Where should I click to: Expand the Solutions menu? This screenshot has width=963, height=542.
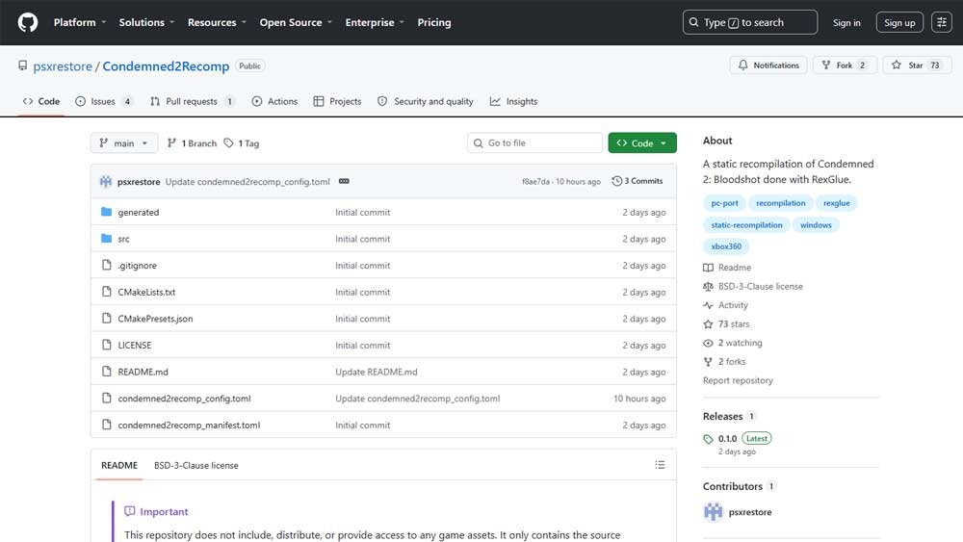point(146,23)
